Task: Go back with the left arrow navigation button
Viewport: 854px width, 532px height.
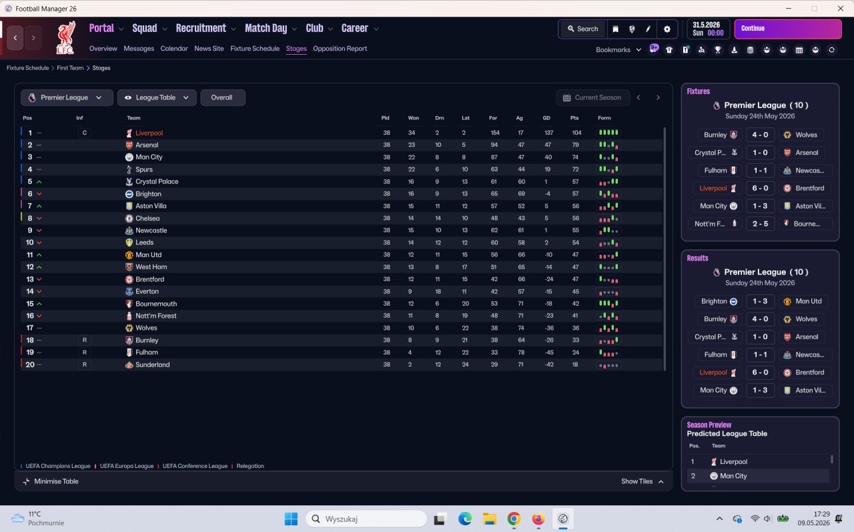Action: [15, 38]
